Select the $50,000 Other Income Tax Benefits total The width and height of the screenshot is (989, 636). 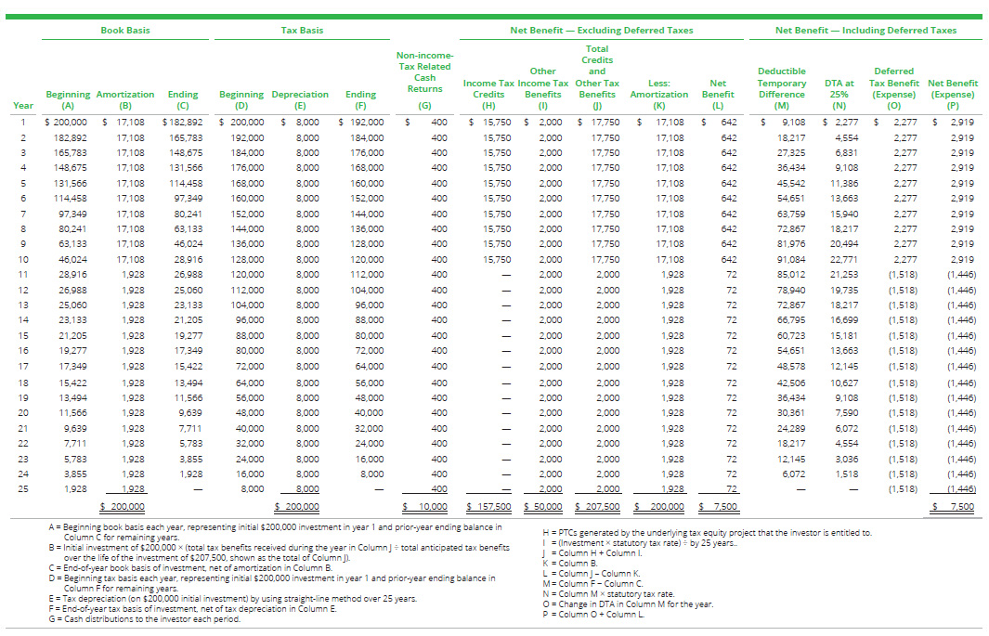coord(543,506)
